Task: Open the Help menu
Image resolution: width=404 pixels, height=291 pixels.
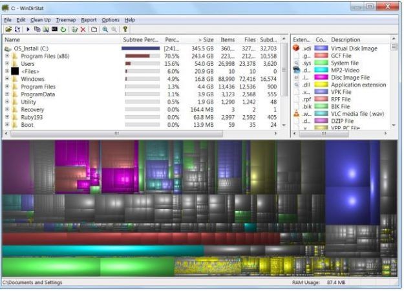Action: click(129, 20)
